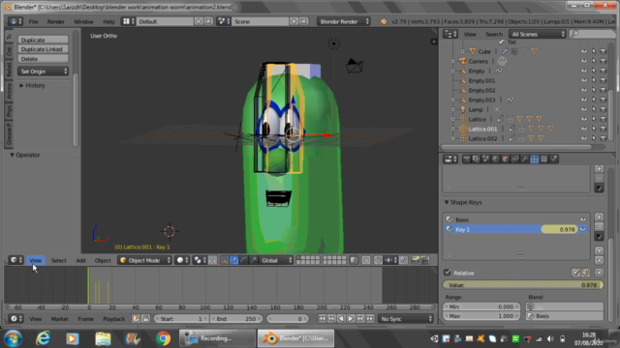This screenshot has width=620, height=348.
Task: Click the Delete button
Action: (x=43, y=59)
